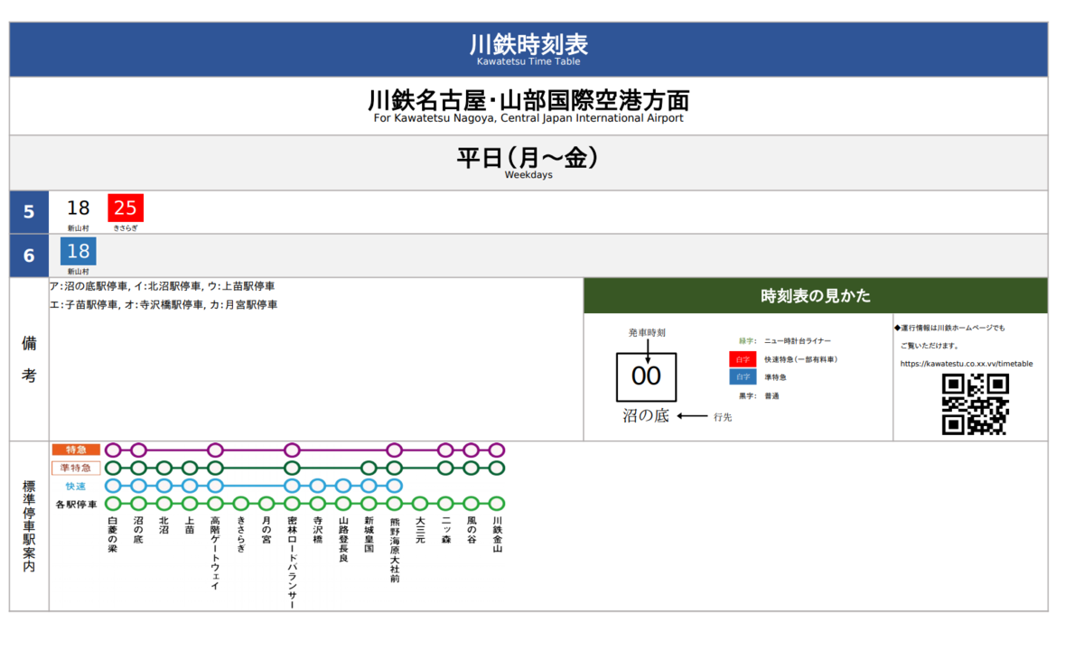Click the 準特急 line stop circle at 北沼
Screen dimensions: 1084x659
(164, 468)
